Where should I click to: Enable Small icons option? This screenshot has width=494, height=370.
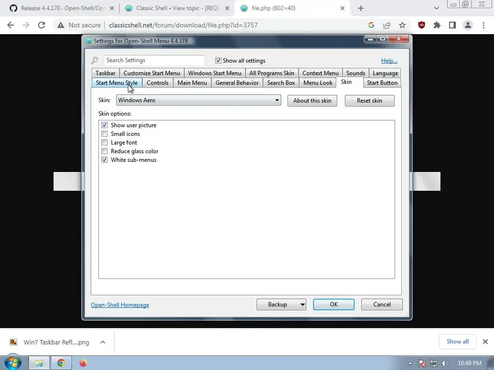pos(105,134)
